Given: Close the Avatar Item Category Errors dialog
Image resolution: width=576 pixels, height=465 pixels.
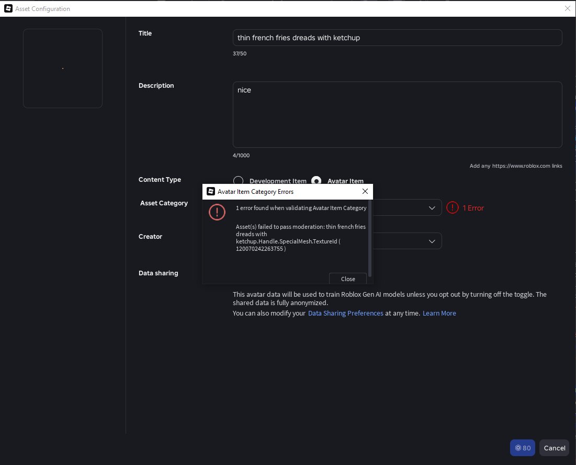Looking at the screenshot, I should tap(365, 191).
